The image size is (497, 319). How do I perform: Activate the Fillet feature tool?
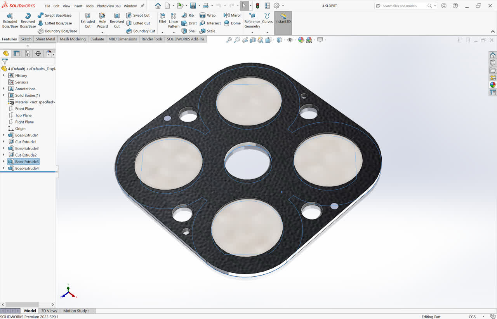pos(162,18)
